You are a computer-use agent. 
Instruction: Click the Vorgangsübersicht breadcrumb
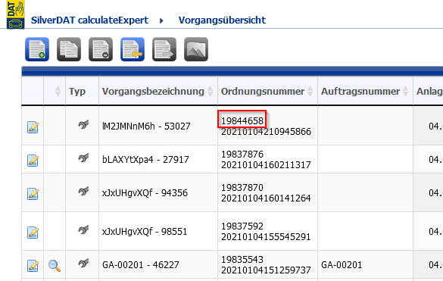click(x=222, y=20)
